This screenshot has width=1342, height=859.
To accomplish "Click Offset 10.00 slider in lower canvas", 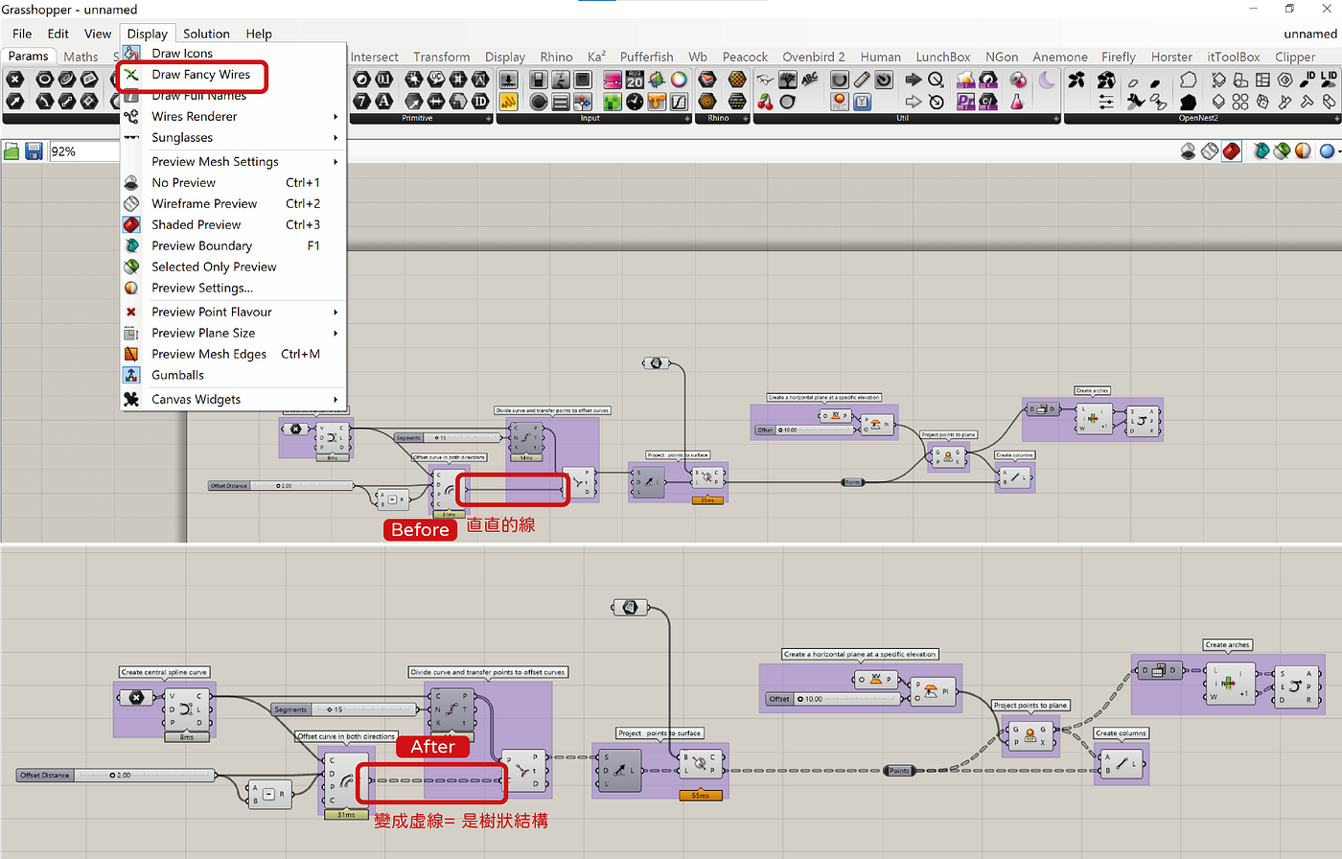I will (836, 699).
